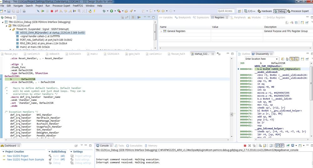The height and width of the screenshot is (168, 313).
Task: Click the Step Into icon in toolbar
Action: tap(61, 11)
